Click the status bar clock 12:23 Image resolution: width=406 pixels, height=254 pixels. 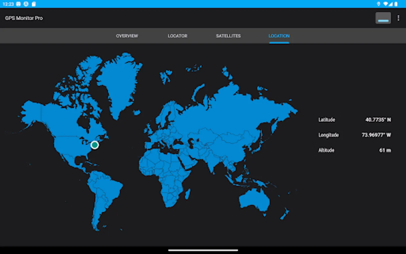coord(8,4)
